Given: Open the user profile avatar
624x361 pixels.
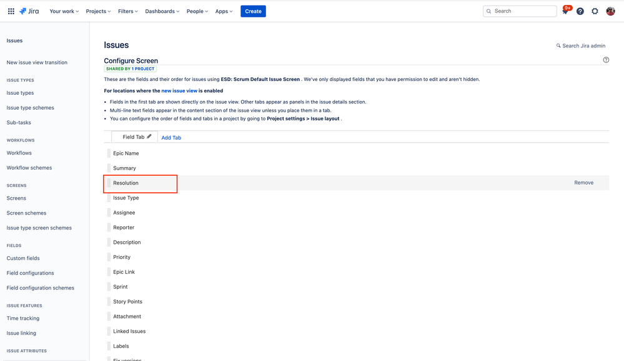Looking at the screenshot, I should (x=610, y=11).
